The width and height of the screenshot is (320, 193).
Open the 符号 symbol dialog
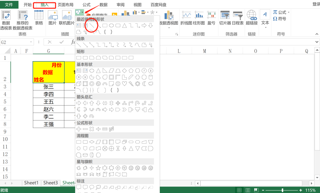click(279, 19)
